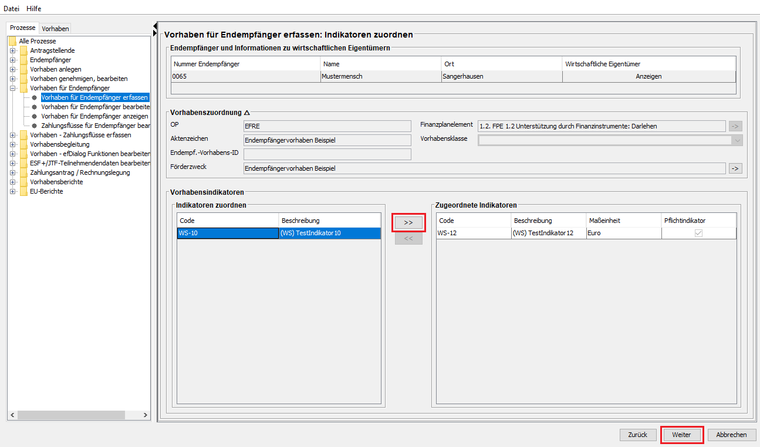The width and height of the screenshot is (760, 447).
Task: Click arrow button next to Förderzweck
Action: click(735, 168)
